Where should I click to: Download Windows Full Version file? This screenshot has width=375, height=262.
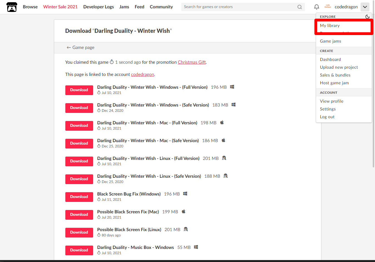pos(79,90)
